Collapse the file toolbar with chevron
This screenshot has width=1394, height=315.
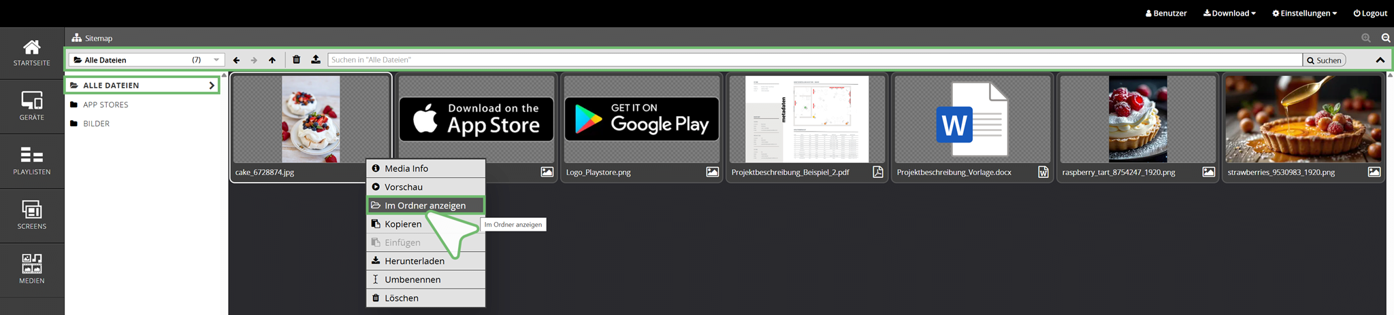(x=1380, y=60)
